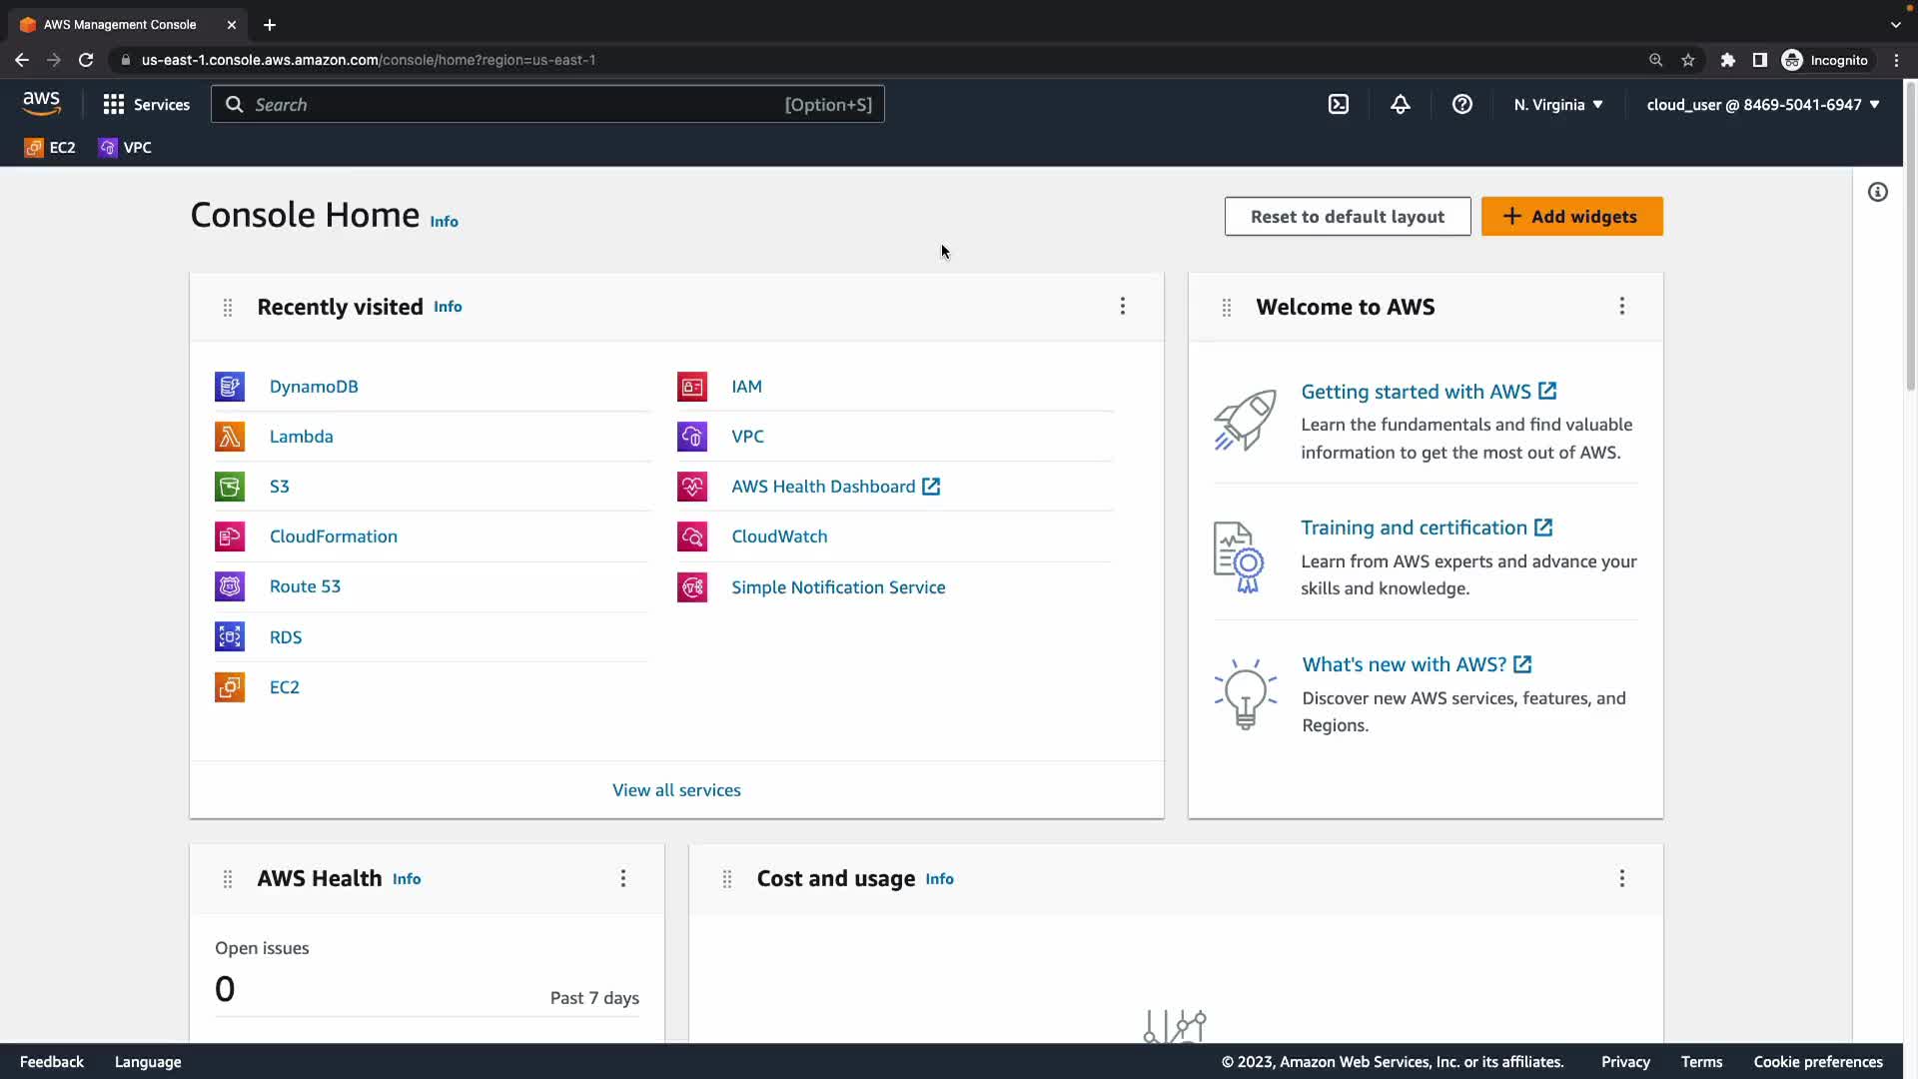Toggle the info side panel icon
The width and height of the screenshot is (1918, 1079).
[1878, 192]
